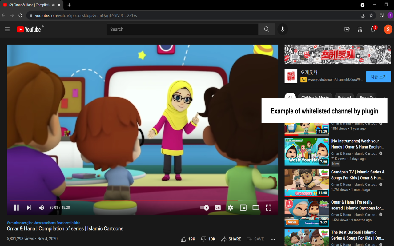Open the video title Omar & Hana Compilation

click(x=65, y=228)
